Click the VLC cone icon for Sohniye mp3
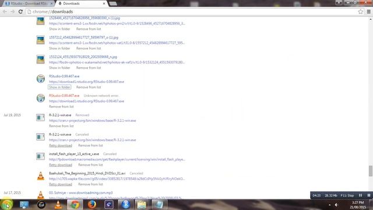The image size is (373, 210). click(x=41, y=195)
